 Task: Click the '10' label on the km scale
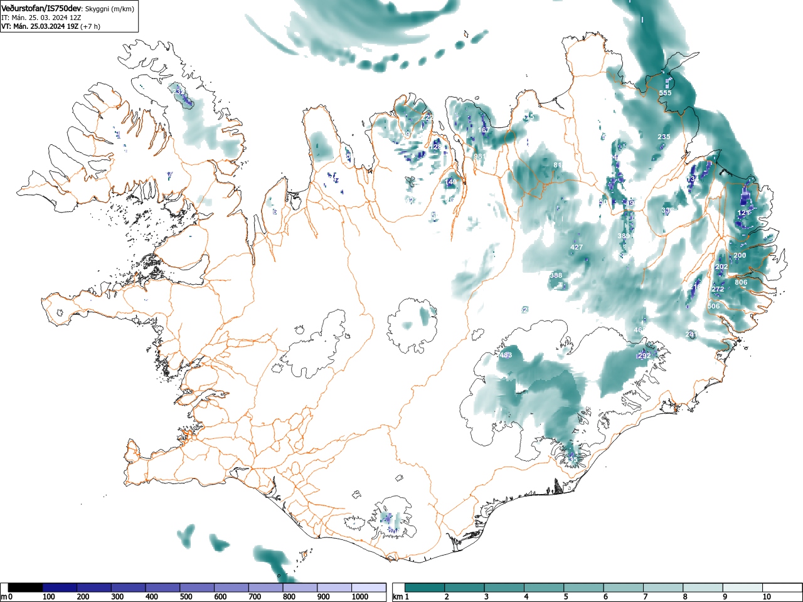click(767, 597)
